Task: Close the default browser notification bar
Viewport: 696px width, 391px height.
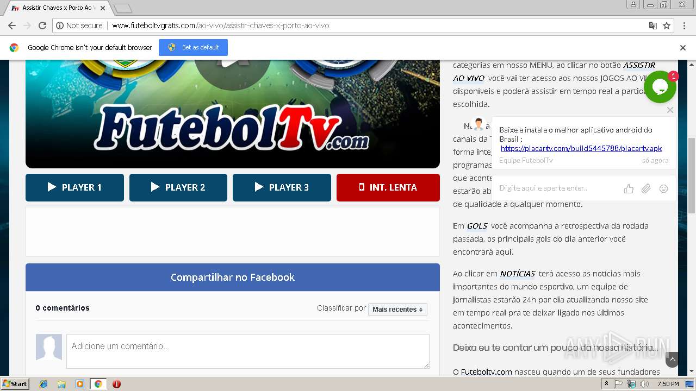Action: tap(683, 48)
